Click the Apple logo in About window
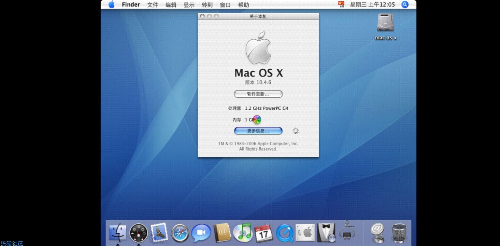 tap(258, 48)
